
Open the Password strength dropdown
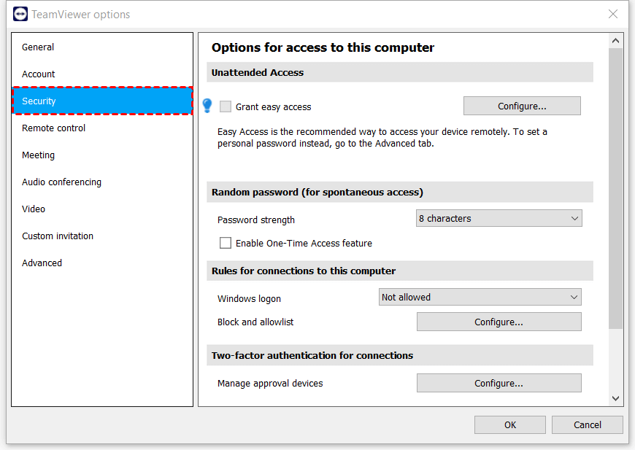499,218
